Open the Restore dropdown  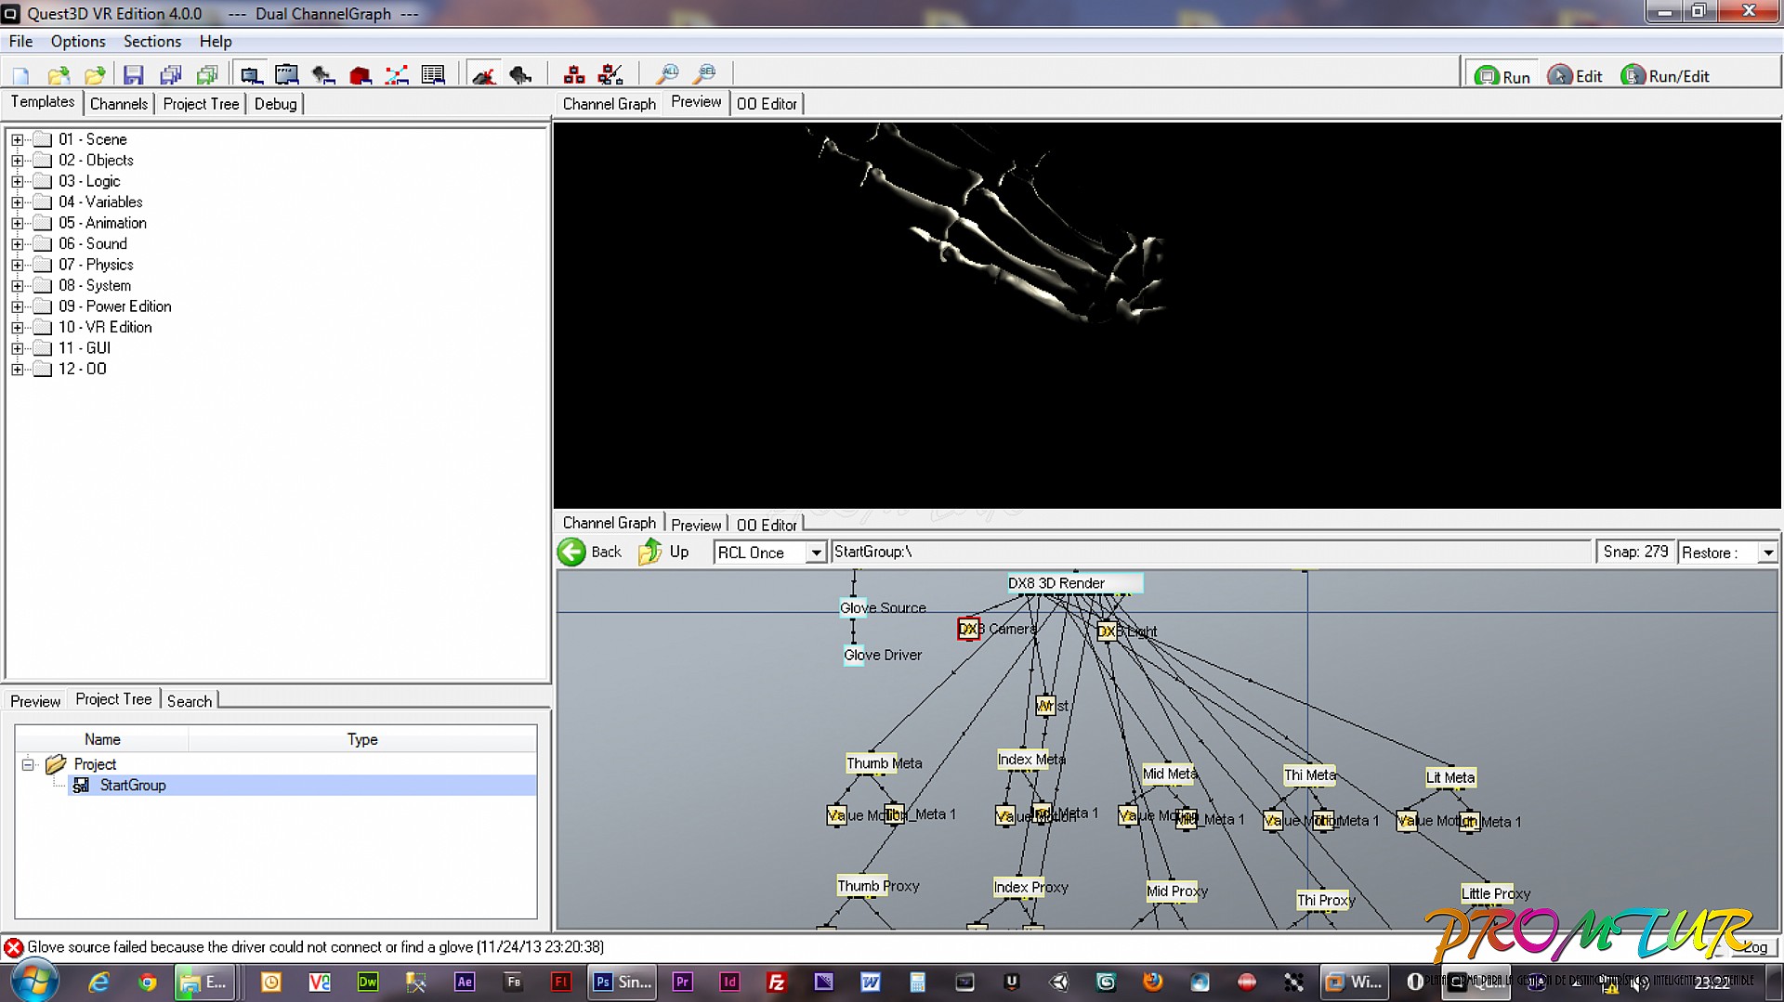click(1767, 553)
